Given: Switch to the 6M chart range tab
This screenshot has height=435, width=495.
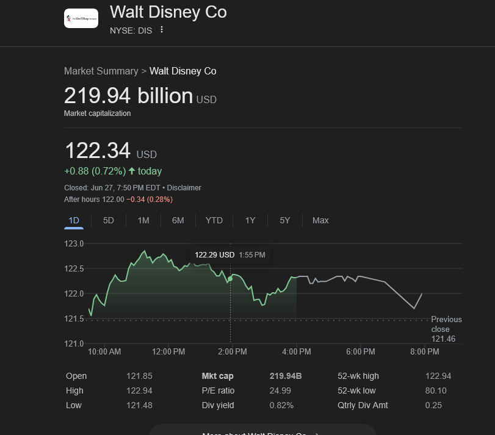Looking at the screenshot, I should [178, 220].
